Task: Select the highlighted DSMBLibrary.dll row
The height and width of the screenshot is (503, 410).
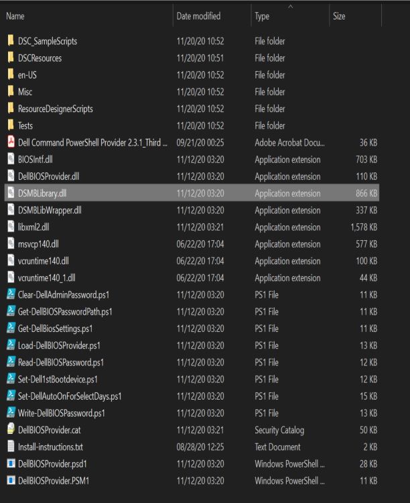Action: pos(192,192)
